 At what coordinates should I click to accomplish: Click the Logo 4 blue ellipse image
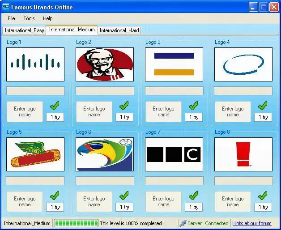coord(243,64)
